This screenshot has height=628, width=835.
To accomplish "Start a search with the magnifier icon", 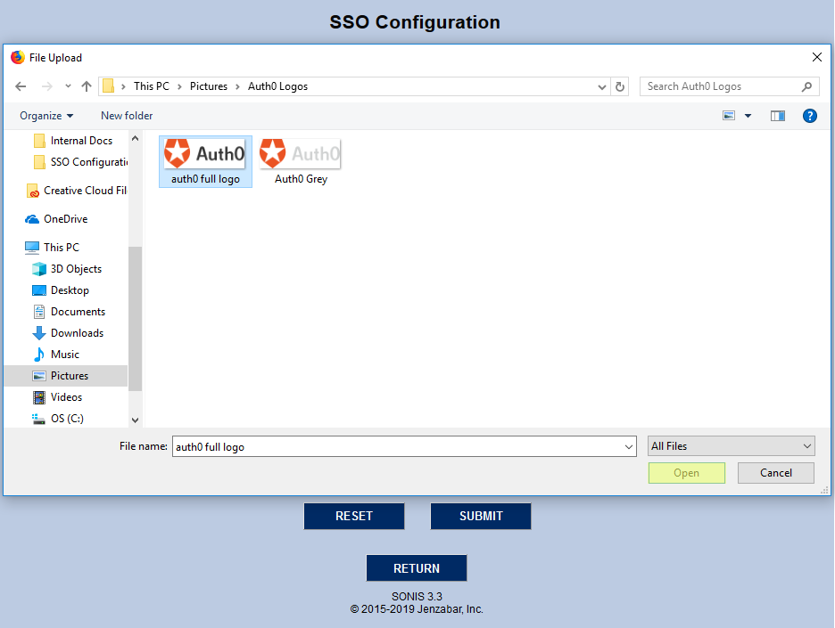I will (x=807, y=86).
